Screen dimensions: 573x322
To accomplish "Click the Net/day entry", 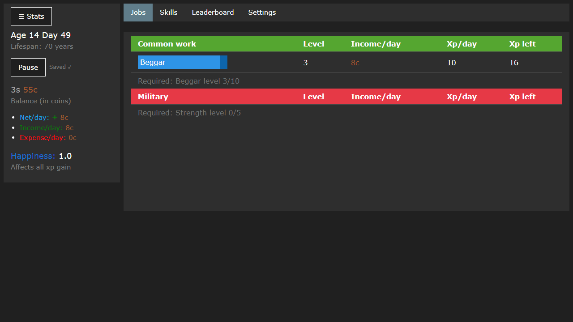I will 44,118.
